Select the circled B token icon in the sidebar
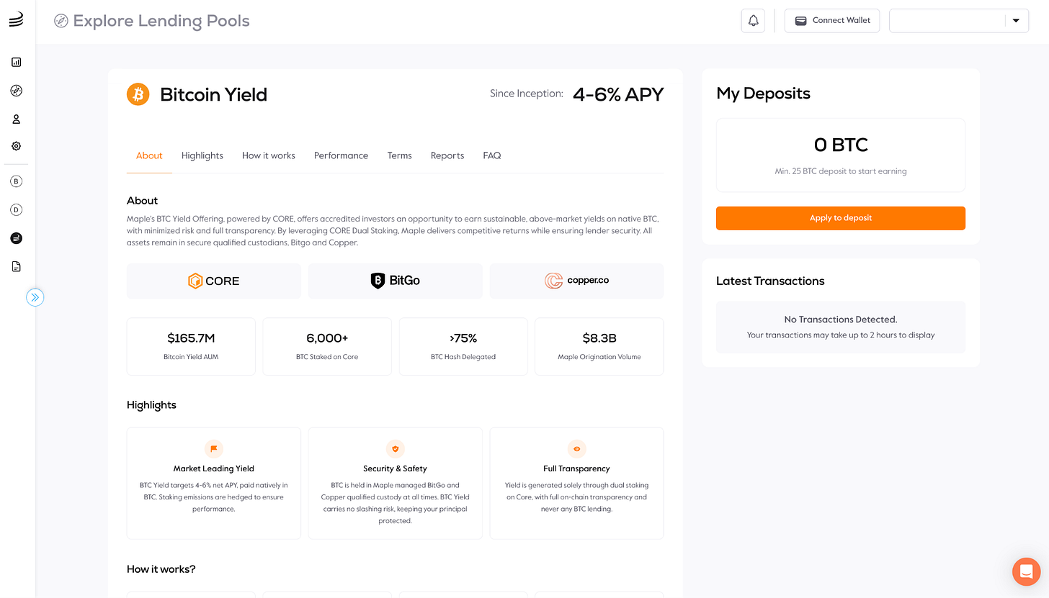 16,181
